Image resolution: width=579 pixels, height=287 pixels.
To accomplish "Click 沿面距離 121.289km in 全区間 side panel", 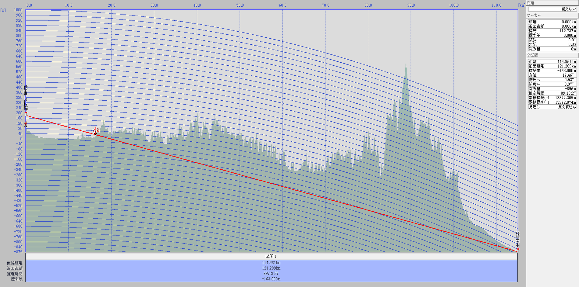I will click(552, 66).
